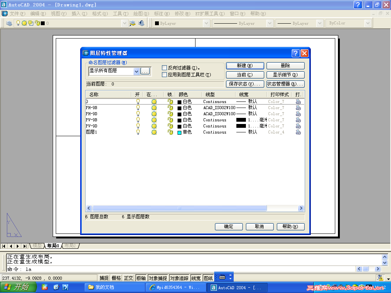391x293 pixels.
Task: Click the AutoCAD title bar help icon
Action: tap(358, 5)
